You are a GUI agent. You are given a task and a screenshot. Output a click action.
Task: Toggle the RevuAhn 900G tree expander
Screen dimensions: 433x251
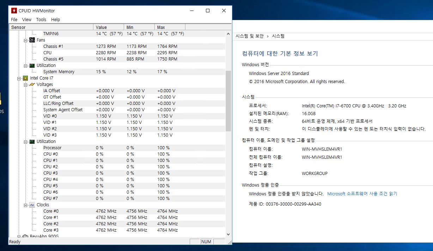(19, 236)
